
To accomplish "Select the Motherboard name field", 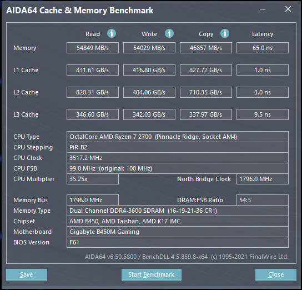I will (x=178, y=232).
